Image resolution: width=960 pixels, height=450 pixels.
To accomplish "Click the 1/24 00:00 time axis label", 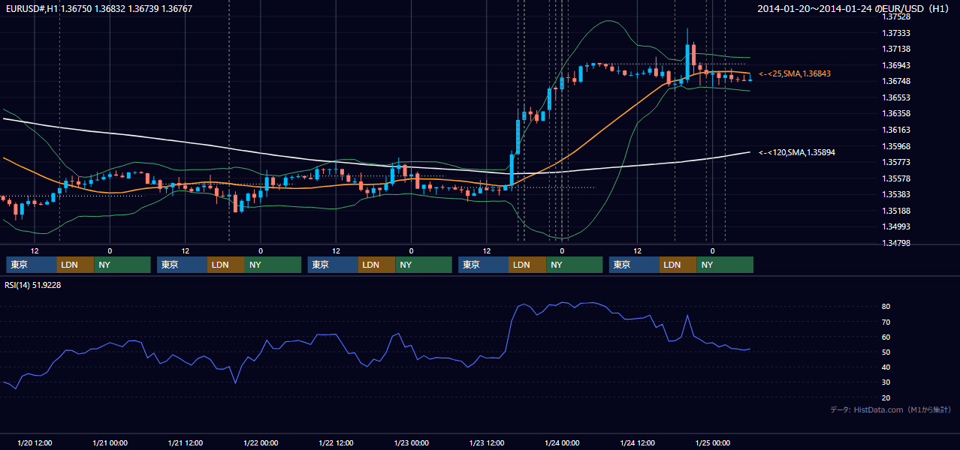I will point(562,442).
